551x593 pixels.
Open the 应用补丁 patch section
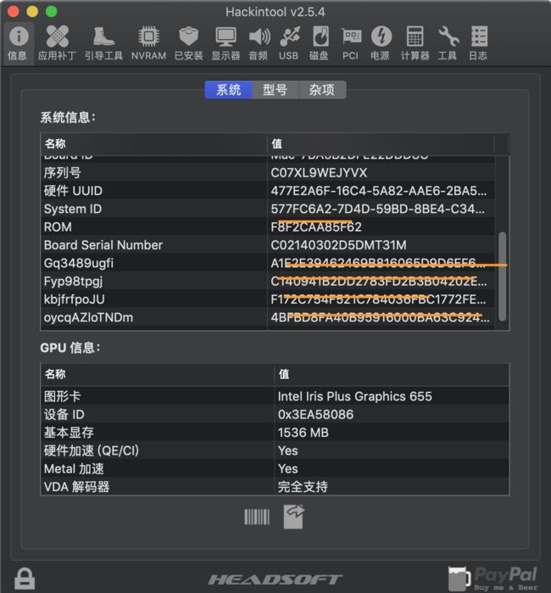pyautogui.click(x=57, y=42)
